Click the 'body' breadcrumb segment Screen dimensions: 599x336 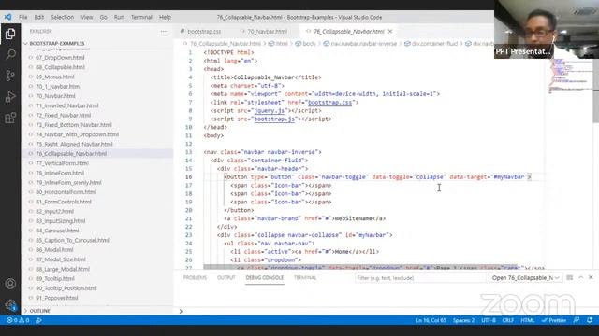(x=309, y=44)
